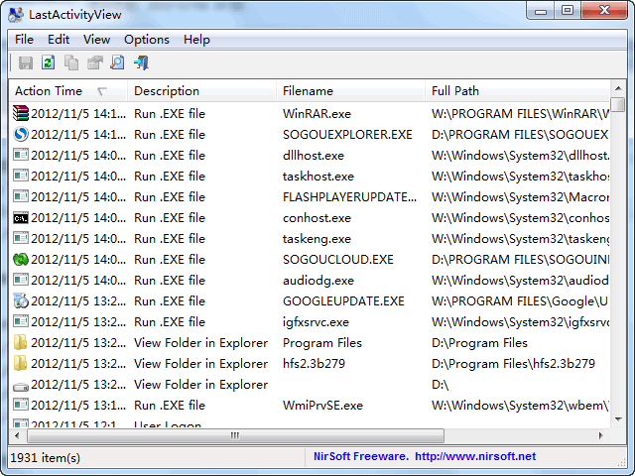Select the SOGOUEXPLORER.EXE filename cell
This screenshot has width=635, height=476.
[x=347, y=135]
